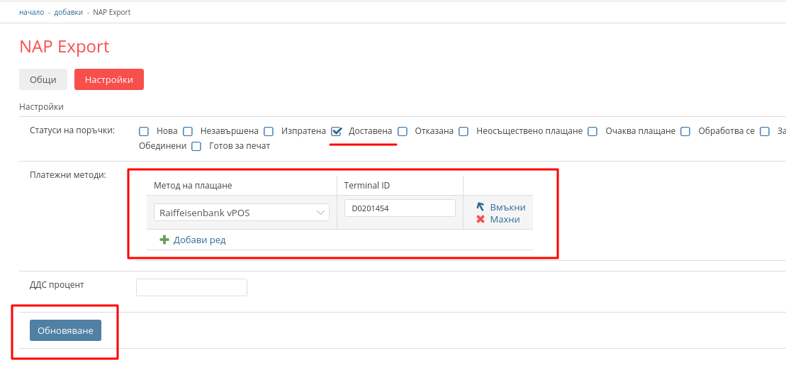This screenshot has width=786, height=370.
Task: Check the Изпратена status checkbox
Action: pyautogui.click(x=269, y=131)
